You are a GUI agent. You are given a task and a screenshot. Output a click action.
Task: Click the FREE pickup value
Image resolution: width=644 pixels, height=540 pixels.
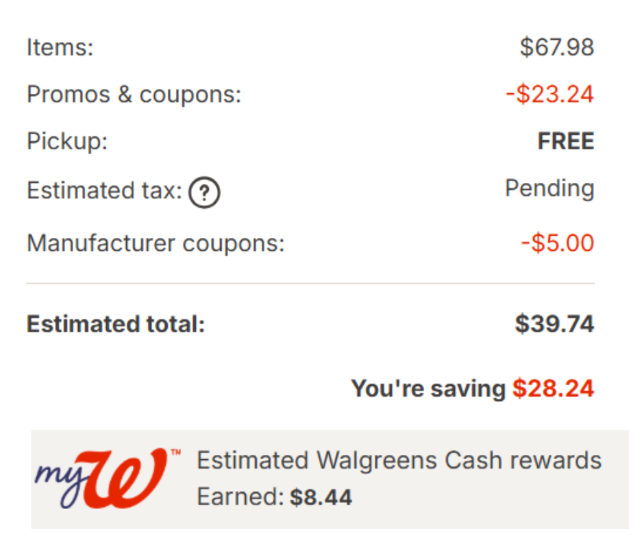[565, 141]
